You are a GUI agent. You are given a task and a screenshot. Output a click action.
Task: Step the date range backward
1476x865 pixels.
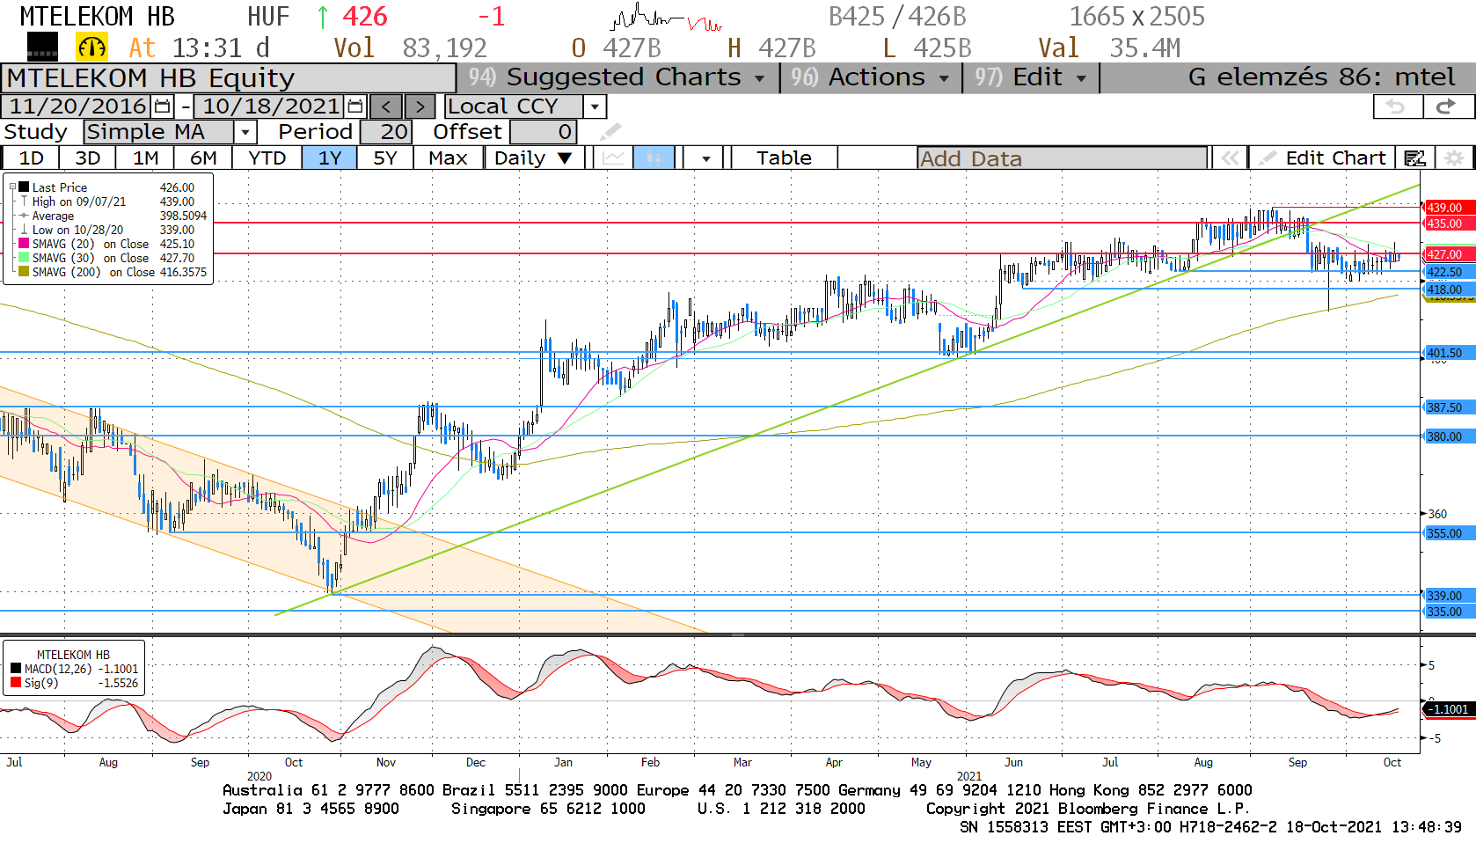[386, 106]
